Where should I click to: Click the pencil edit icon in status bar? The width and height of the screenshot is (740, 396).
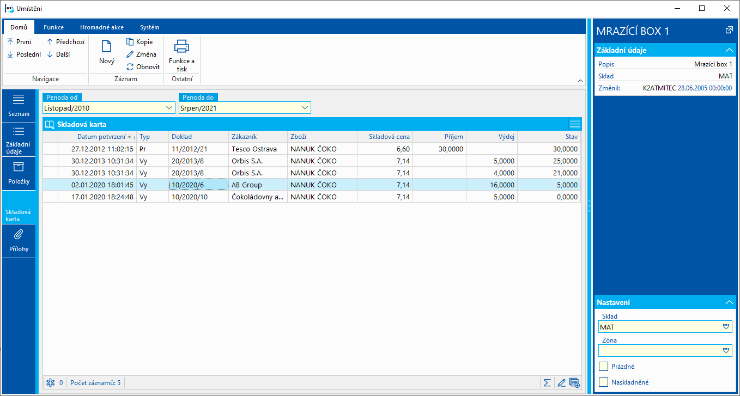[x=561, y=382]
